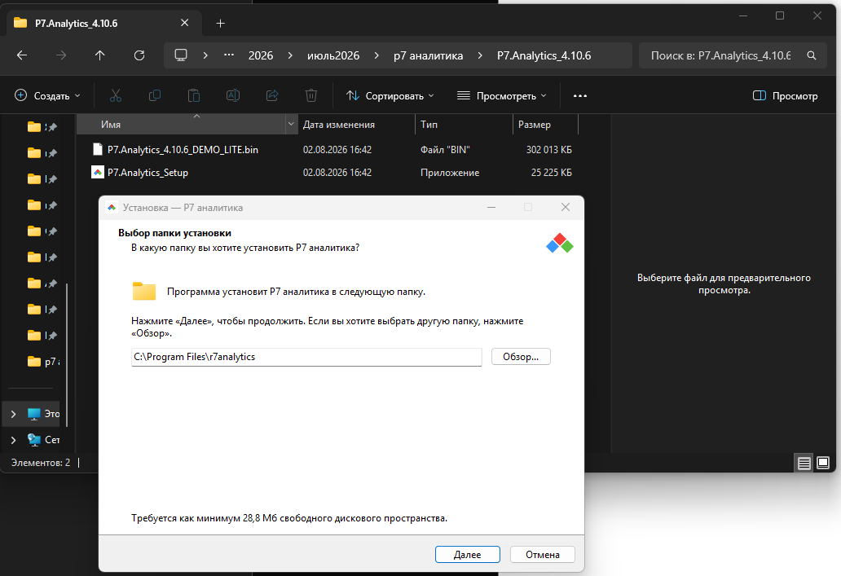Open the p7 folder in sidebar
Viewport: 841px width, 576px height.
43,362
